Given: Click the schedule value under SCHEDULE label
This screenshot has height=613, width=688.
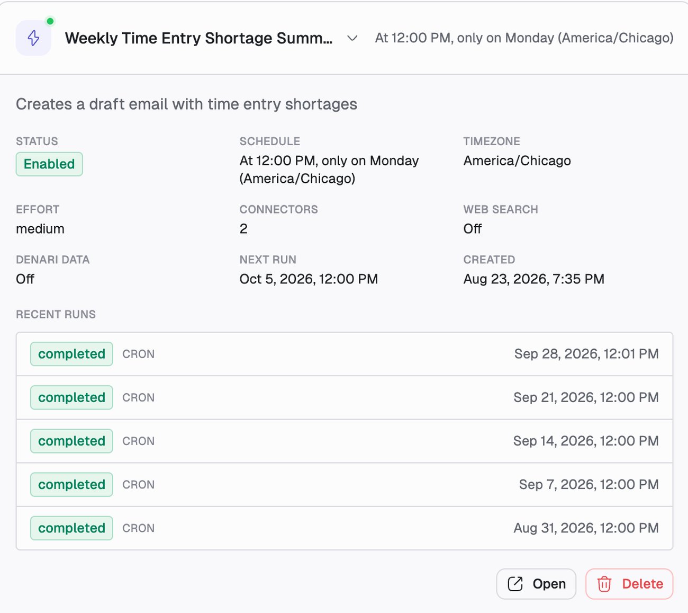Looking at the screenshot, I should (x=329, y=170).
